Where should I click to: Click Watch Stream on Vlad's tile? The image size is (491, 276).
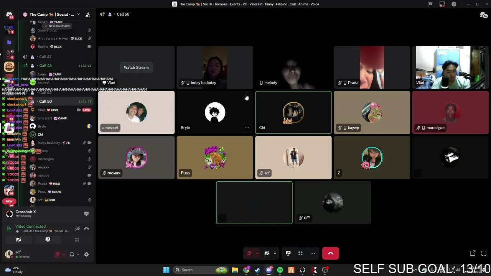pos(136,67)
